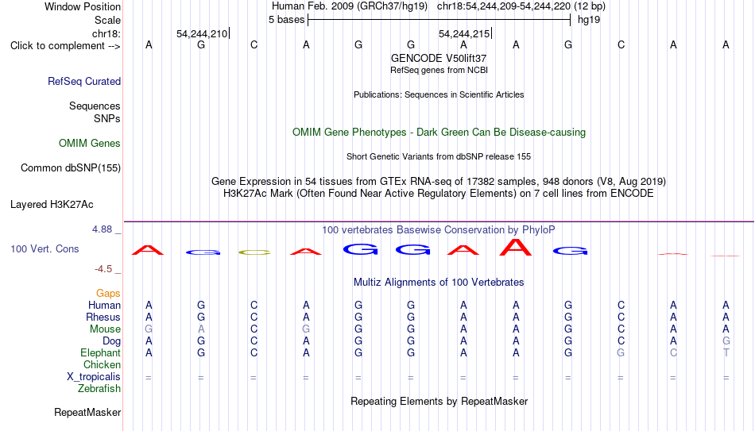Click the H3K27Ac Mark ENCODE track title
Screen dimensions: 755x431
pos(439,194)
